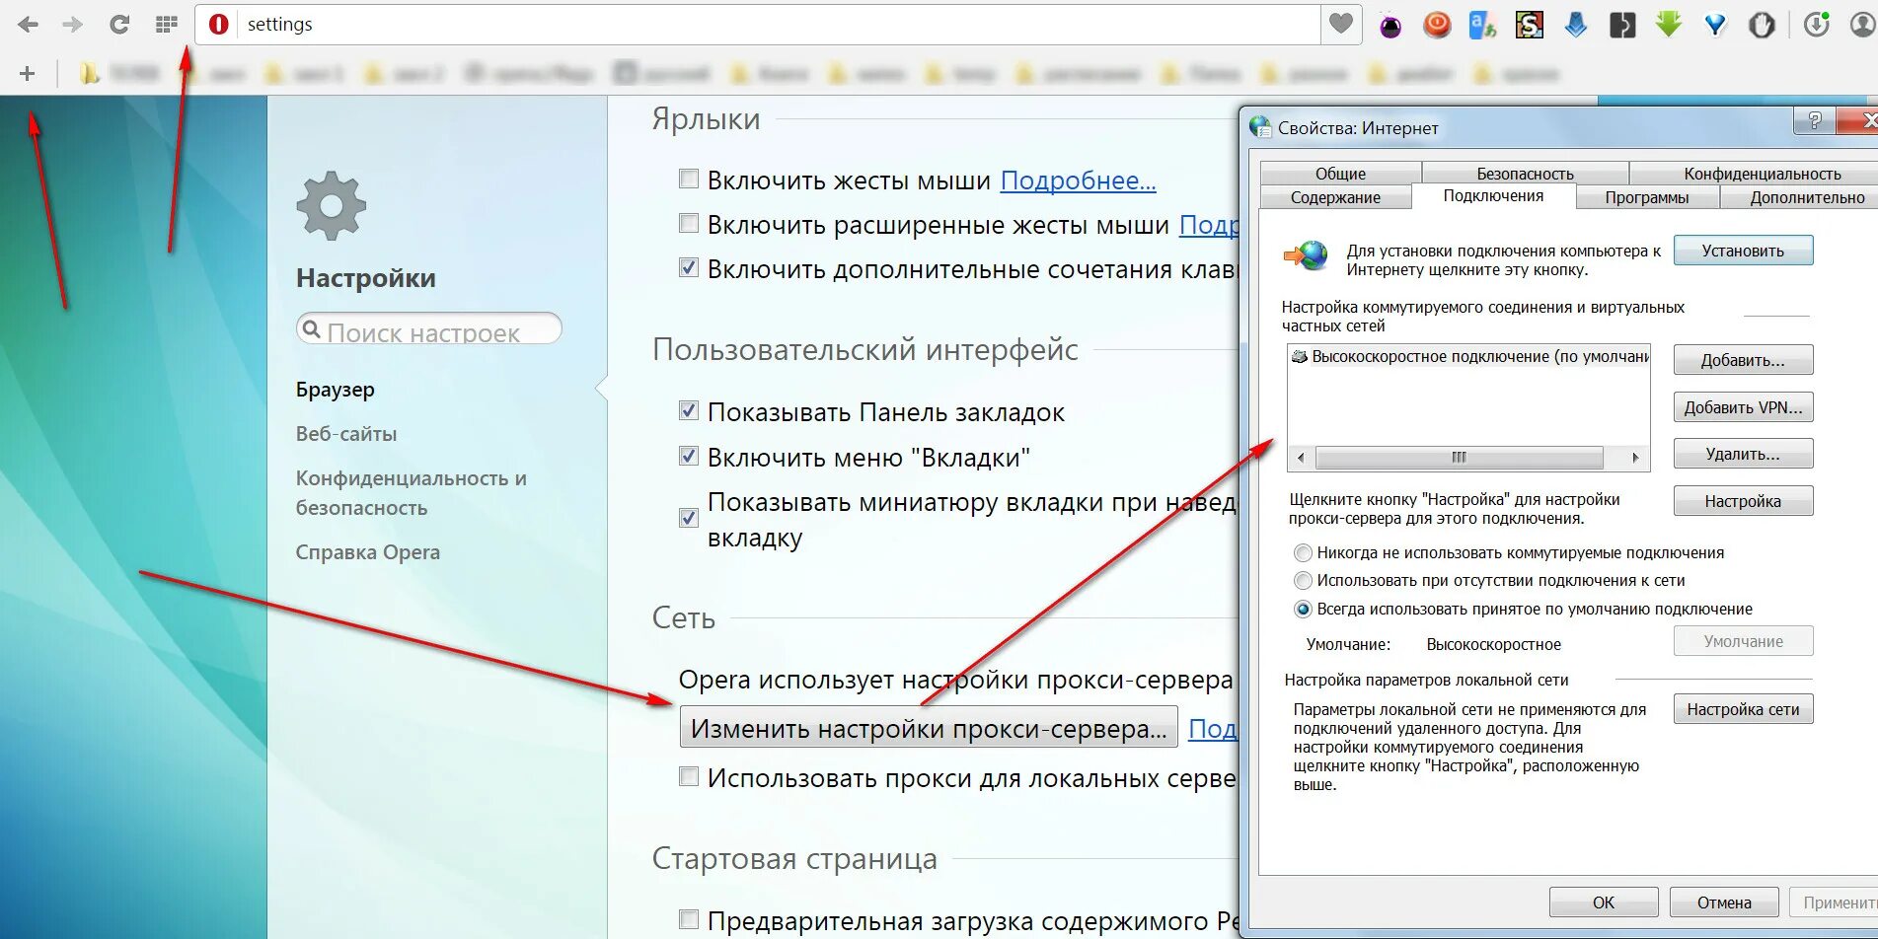This screenshot has width=1878, height=939.
Task: Go forward with the browser forward arrow
Action: click(x=73, y=25)
